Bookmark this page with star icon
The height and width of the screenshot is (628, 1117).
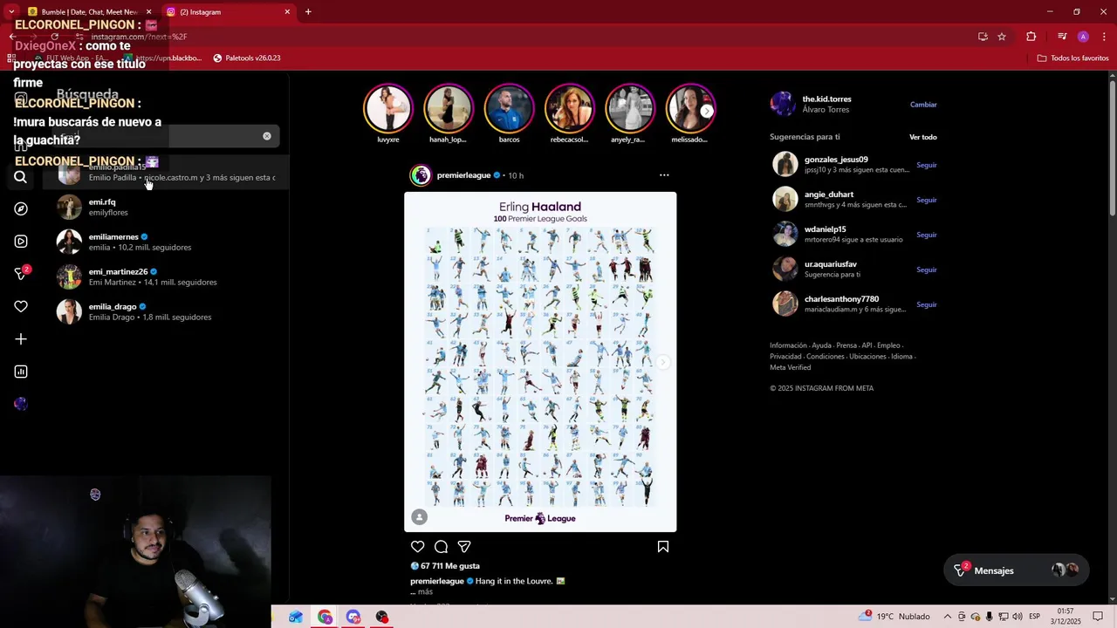click(1002, 37)
